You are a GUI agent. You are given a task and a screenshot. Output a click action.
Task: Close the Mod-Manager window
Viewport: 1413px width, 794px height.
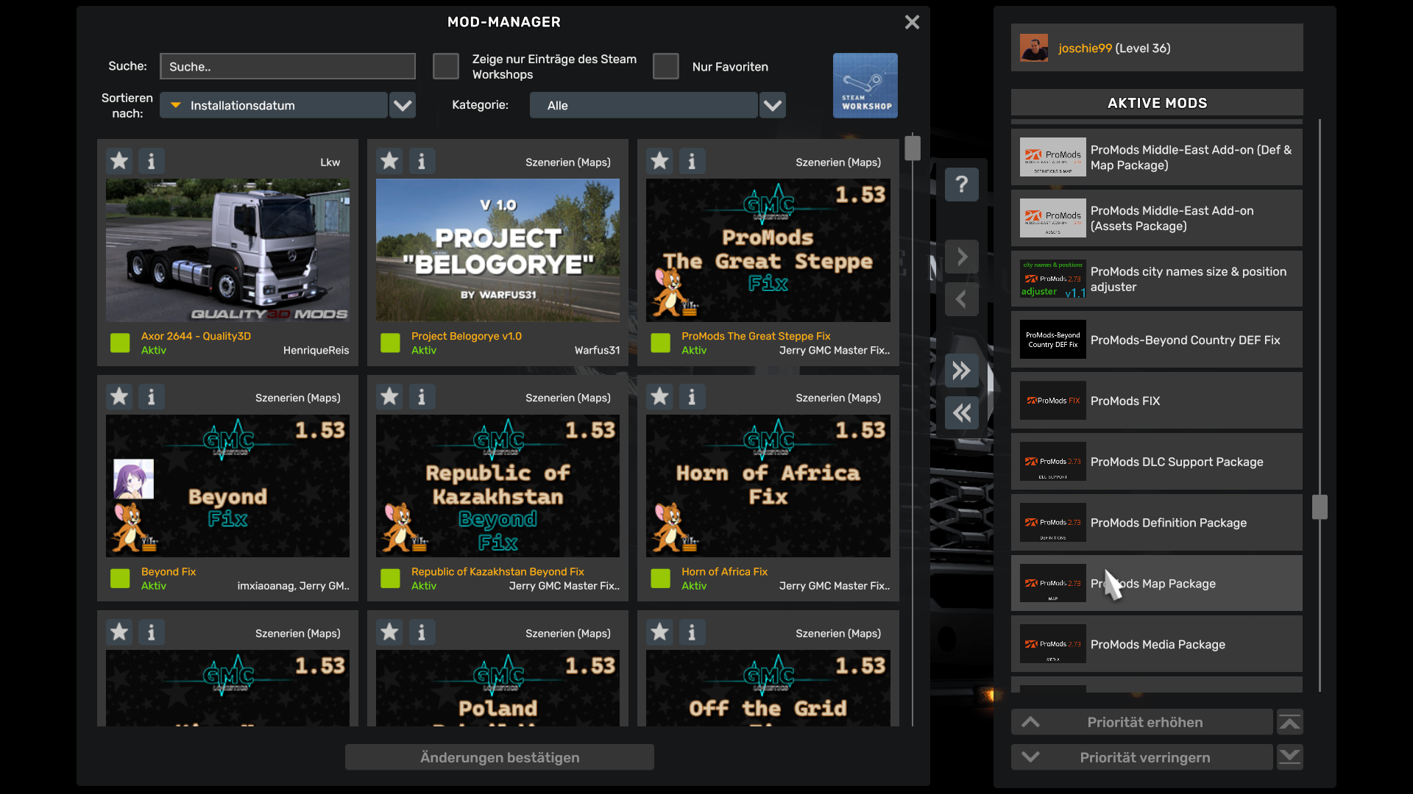pyautogui.click(x=913, y=22)
